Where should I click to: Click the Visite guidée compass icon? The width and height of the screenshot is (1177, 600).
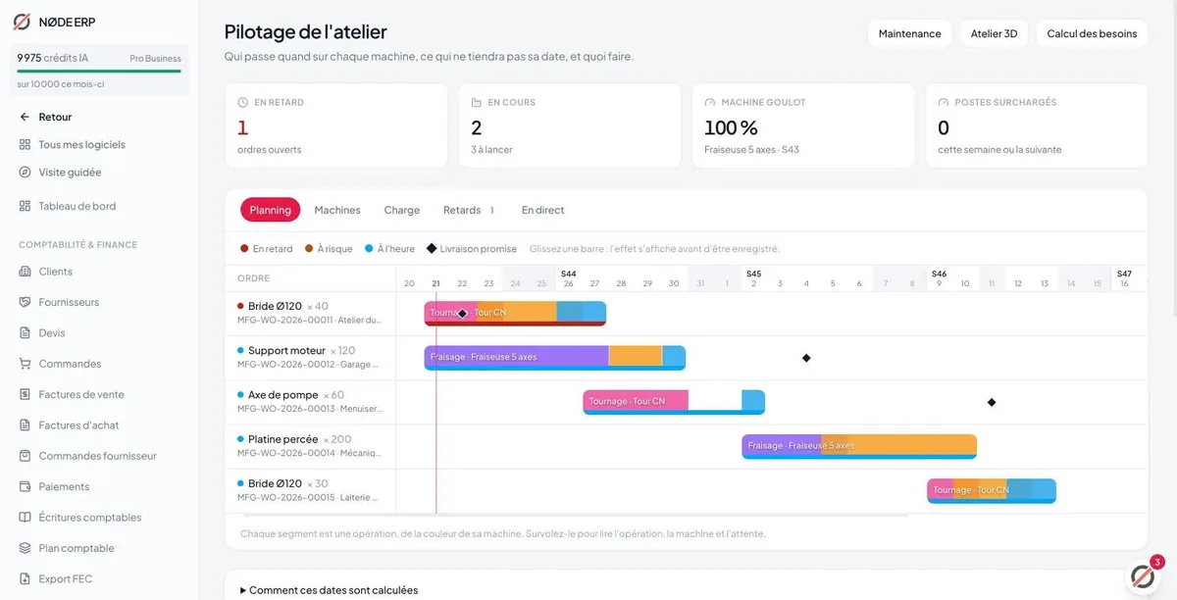[25, 172]
